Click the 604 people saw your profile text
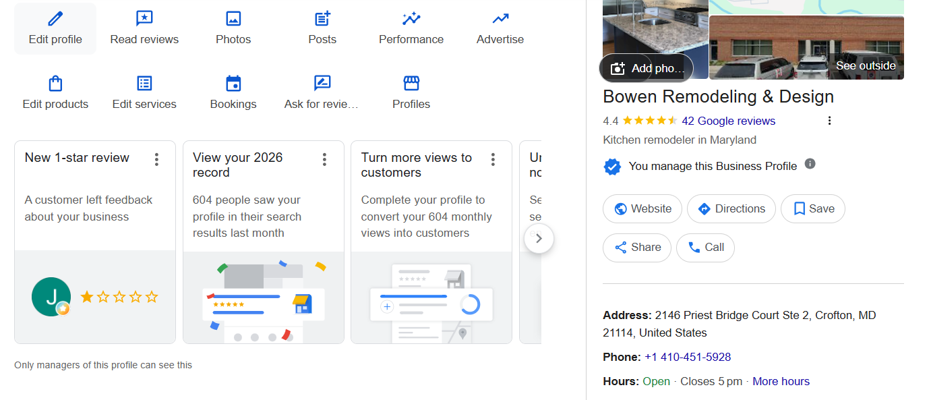Viewport: 929px width, 400px height. point(247,217)
